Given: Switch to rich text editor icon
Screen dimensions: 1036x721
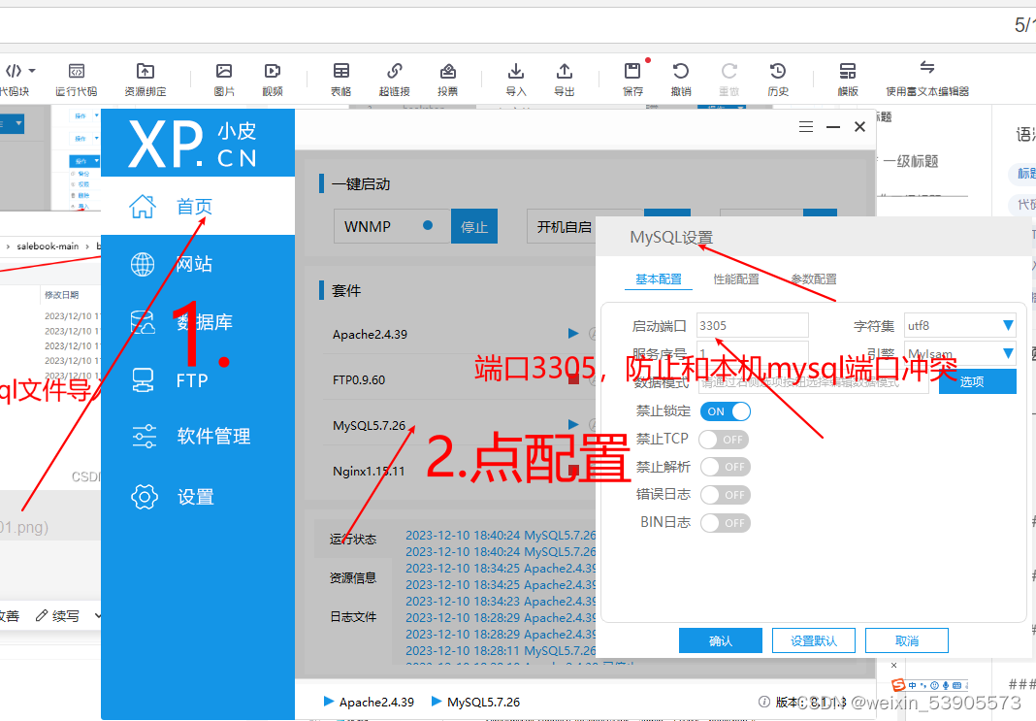Looking at the screenshot, I should (927, 67).
